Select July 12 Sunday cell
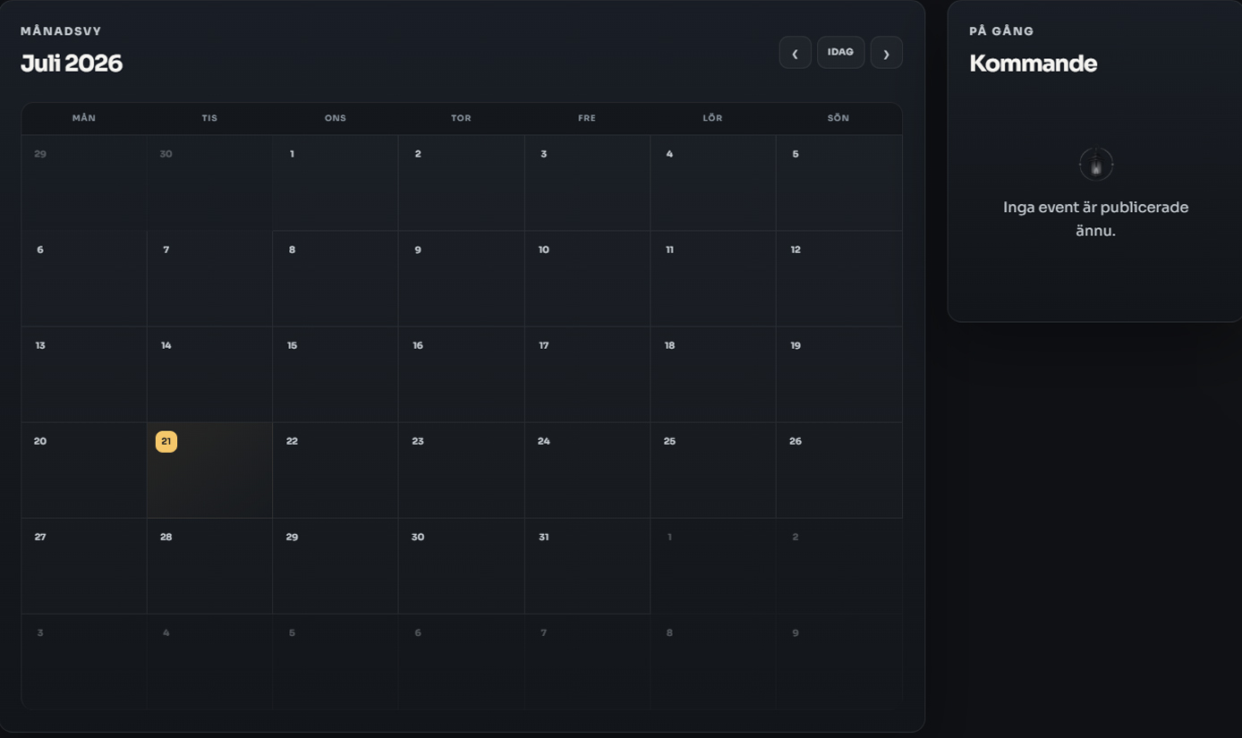Image resolution: width=1242 pixels, height=738 pixels. point(839,278)
